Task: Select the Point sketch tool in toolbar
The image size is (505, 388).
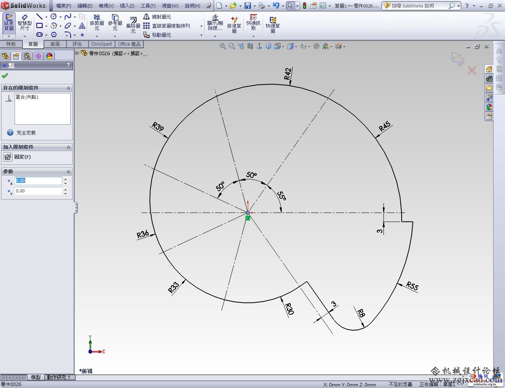Action: tap(82, 35)
